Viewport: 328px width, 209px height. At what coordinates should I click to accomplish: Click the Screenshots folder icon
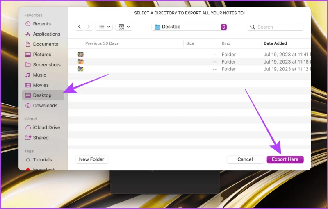(x=28, y=65)
